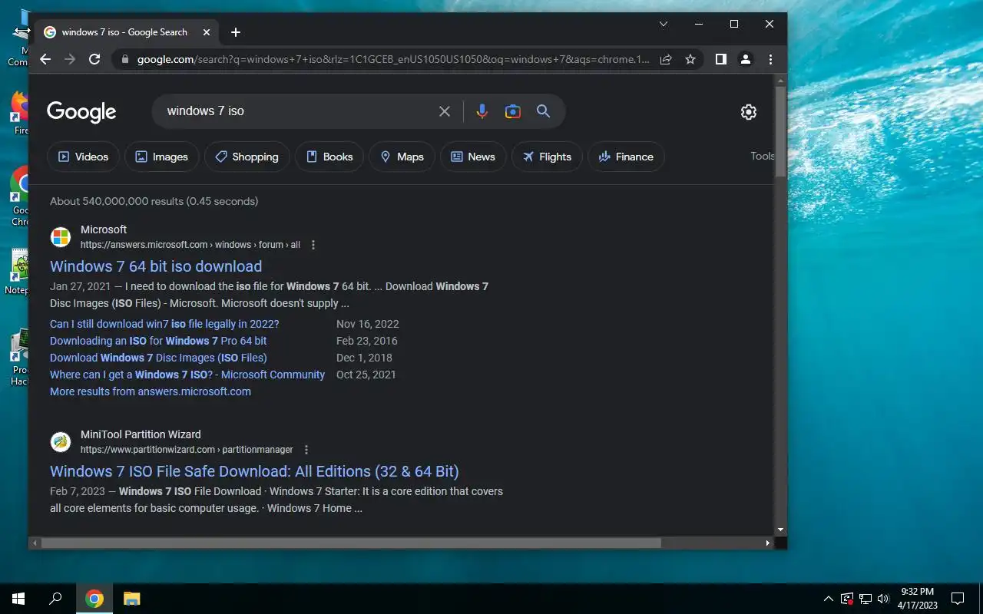Open the taskbar clock showing 9:32 PM
Image resolution: width=983 pixels, height=614 pixels.
coord(918,599)
